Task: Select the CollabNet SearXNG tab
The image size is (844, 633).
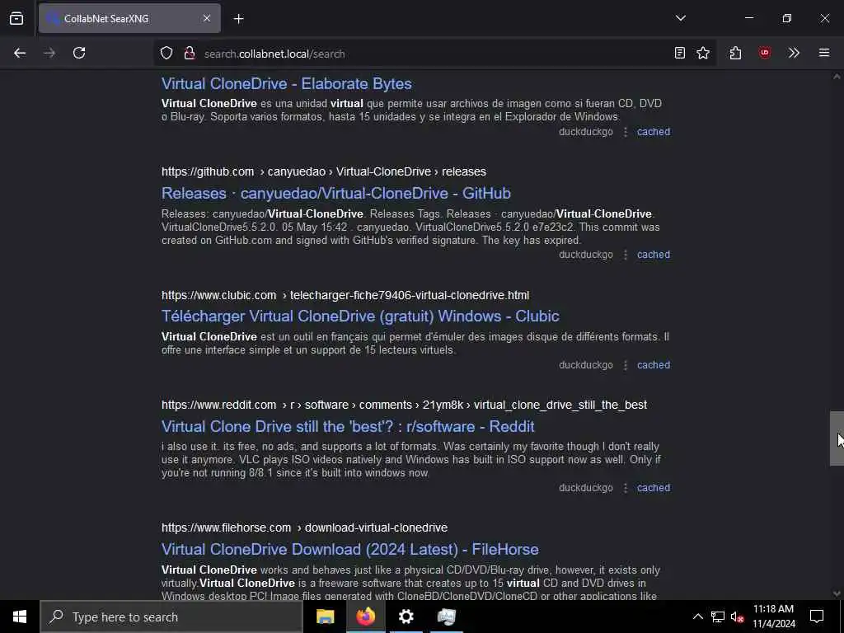Action: click(x=129, y=18)
